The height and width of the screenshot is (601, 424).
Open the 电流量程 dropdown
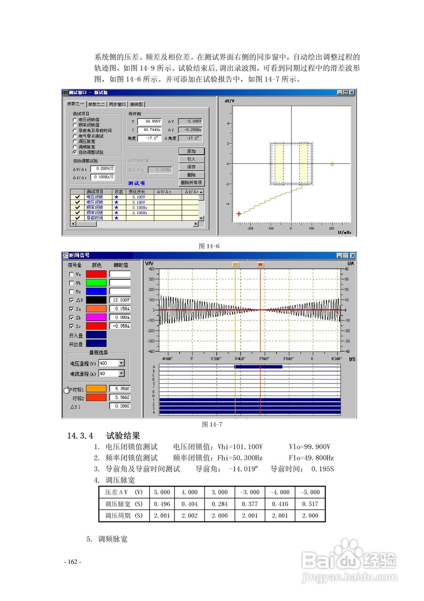(121, 373)
